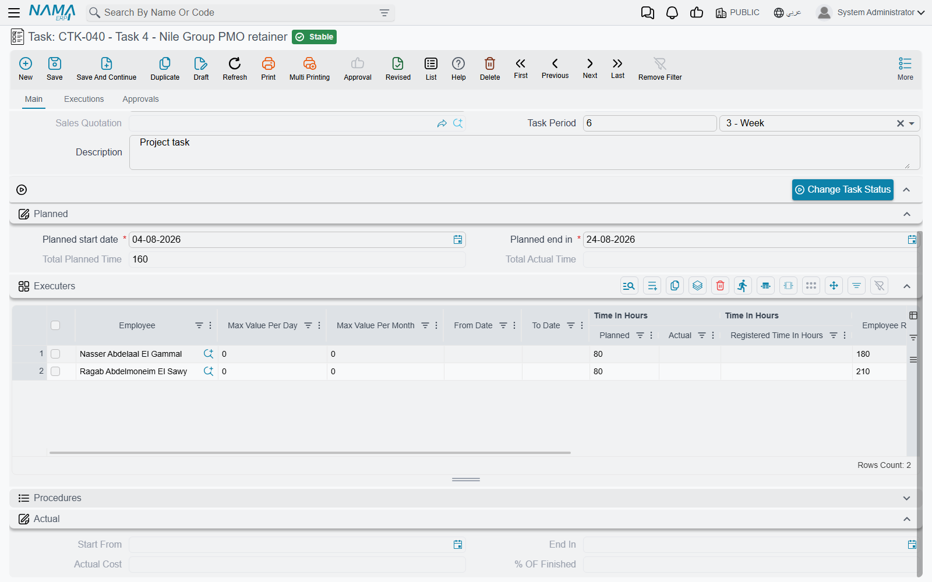
Task: Open the notifications bell
Action: click(x=672, y=12)
